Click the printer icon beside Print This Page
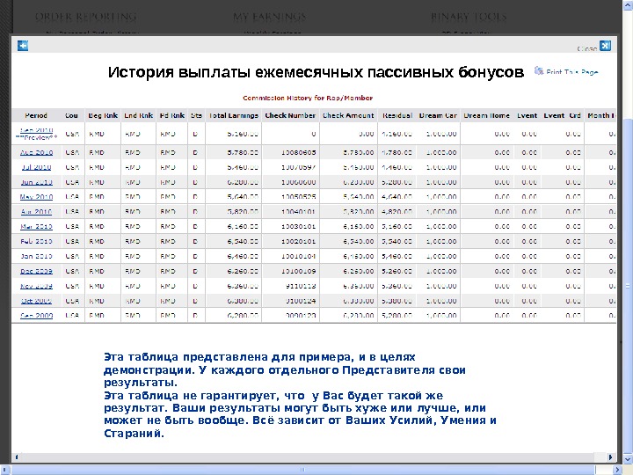Viewport: 633px width, 475px height. tap(539, 71)
